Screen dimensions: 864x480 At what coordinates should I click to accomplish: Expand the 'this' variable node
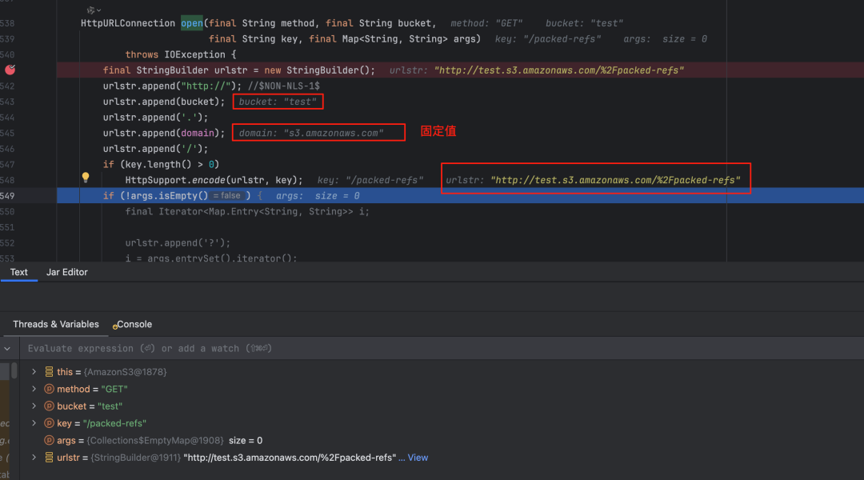point(34,372)
